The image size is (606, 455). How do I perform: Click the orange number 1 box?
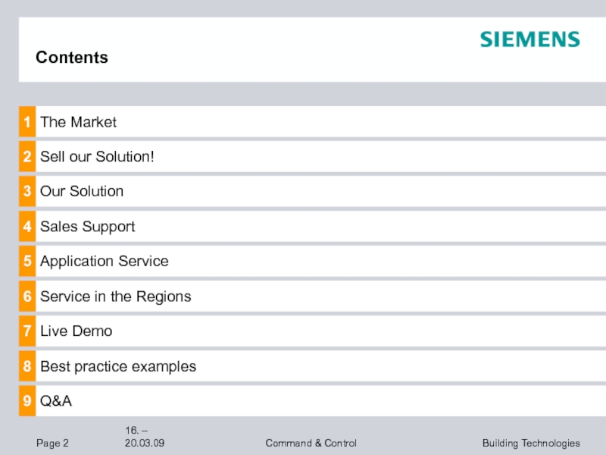pos(27,121)
